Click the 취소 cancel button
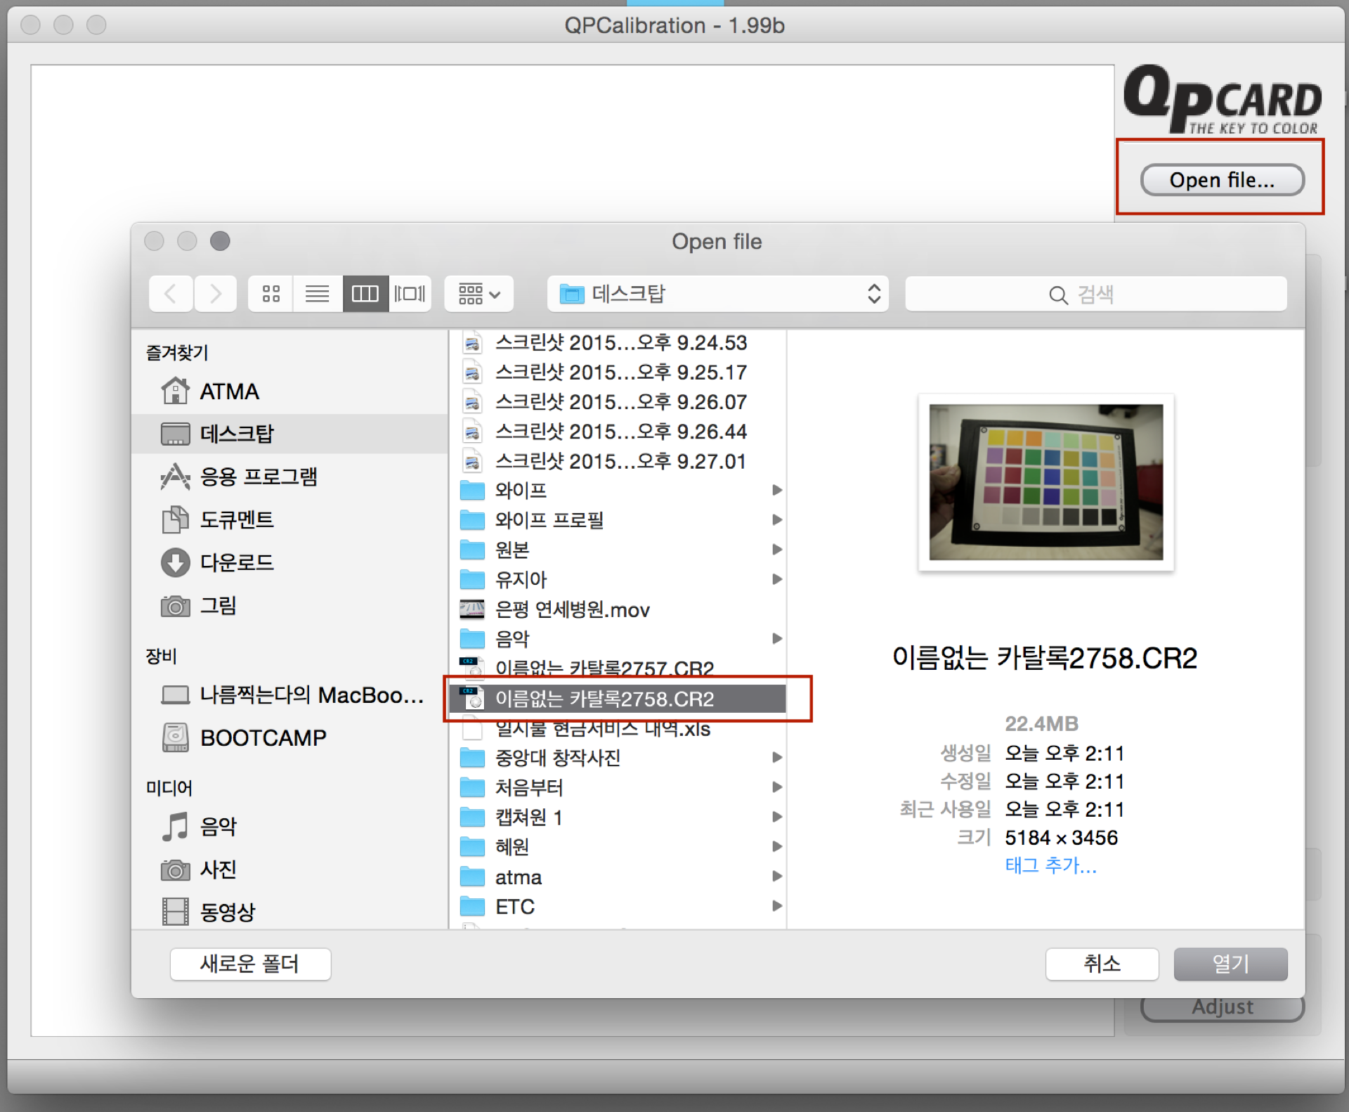Screen dimensions: 1349x1112 point(1102,964)
